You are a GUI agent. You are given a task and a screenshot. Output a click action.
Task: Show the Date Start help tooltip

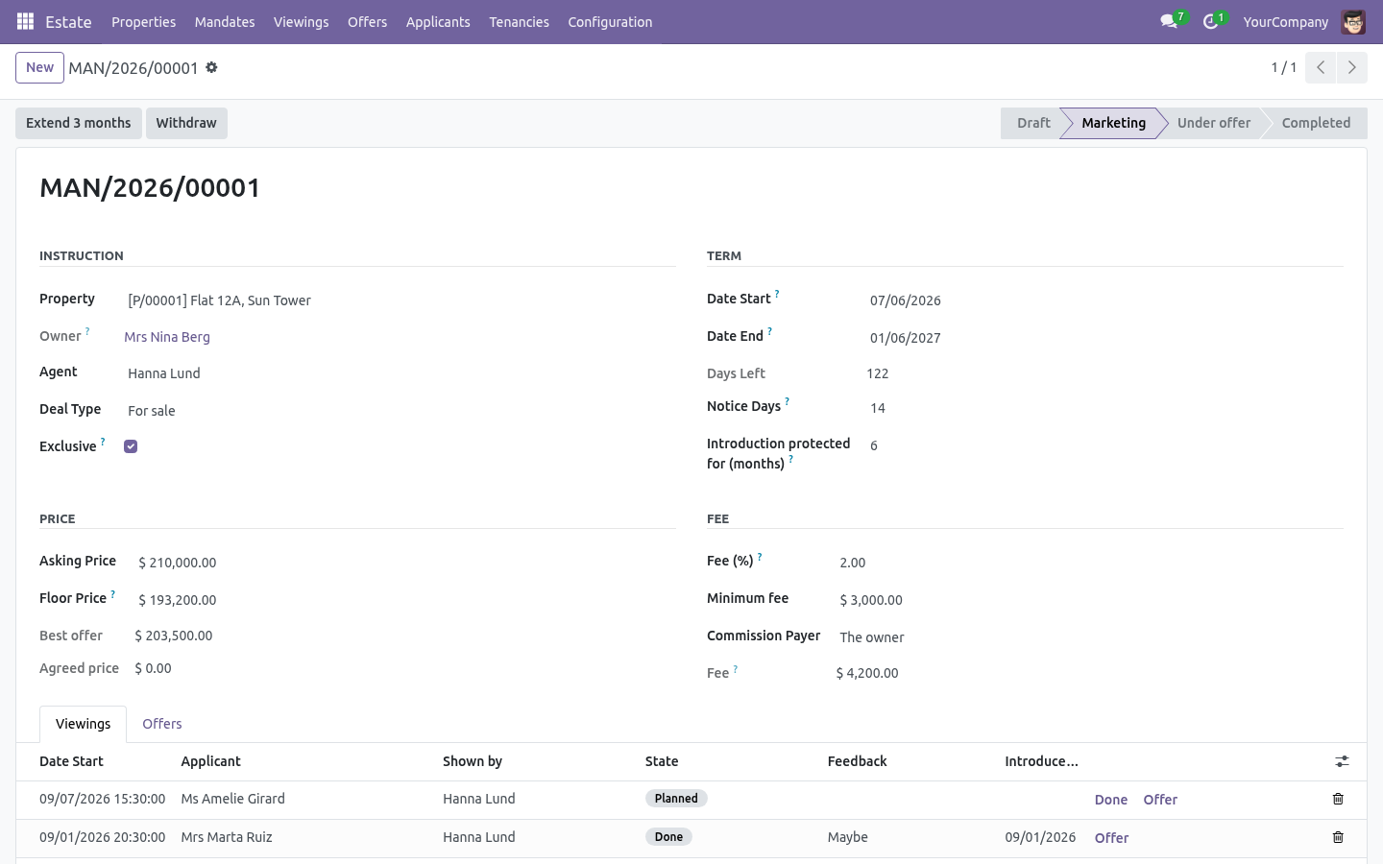pos(777,294)
